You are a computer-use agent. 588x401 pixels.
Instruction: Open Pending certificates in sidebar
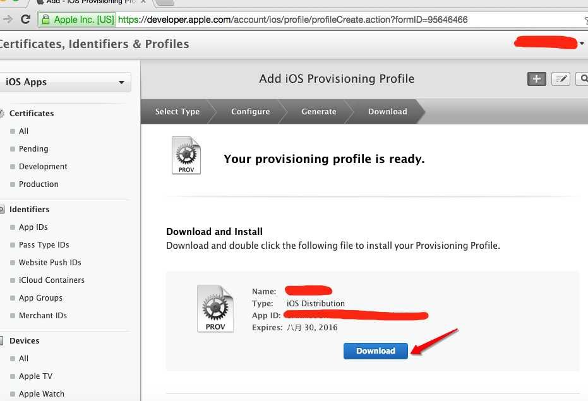pos(33,149)
